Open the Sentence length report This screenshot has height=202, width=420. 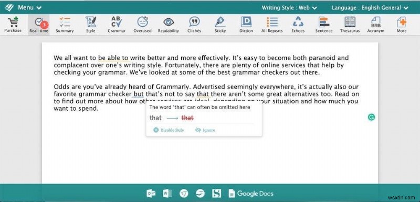click(x=324, y=25)
